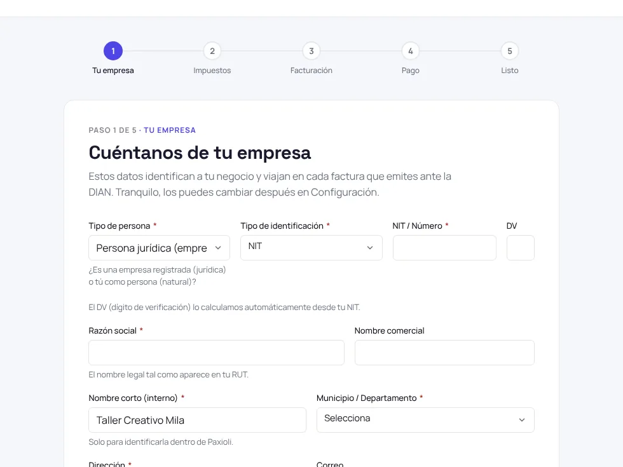Open the Tipo de persona dropdown
The height and width of the screenshot is (467, 623).
[160, 248]
